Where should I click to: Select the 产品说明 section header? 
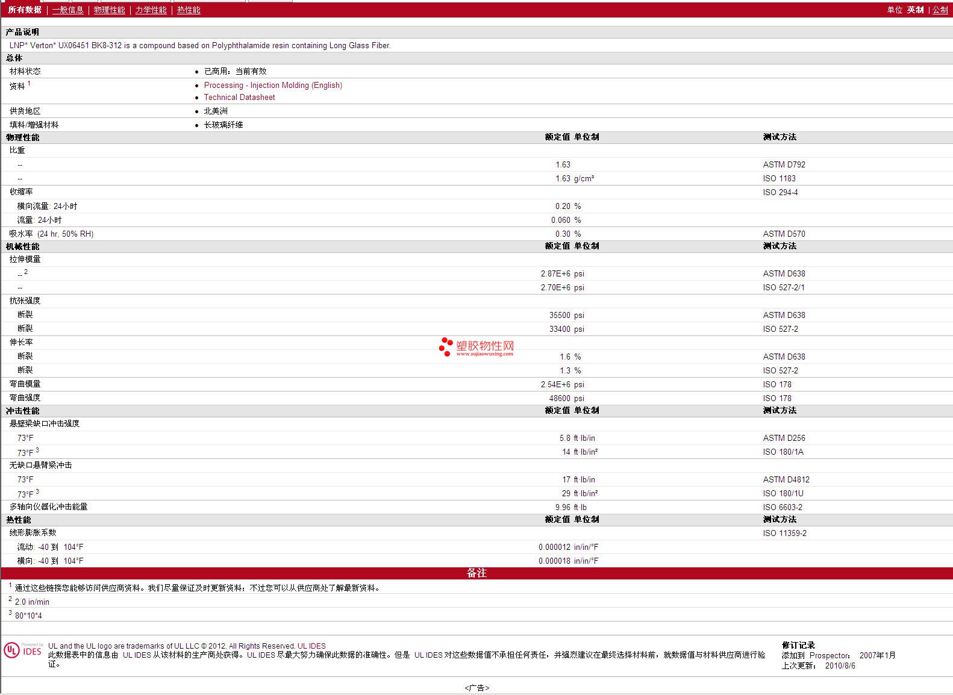(x=22, y=32)
